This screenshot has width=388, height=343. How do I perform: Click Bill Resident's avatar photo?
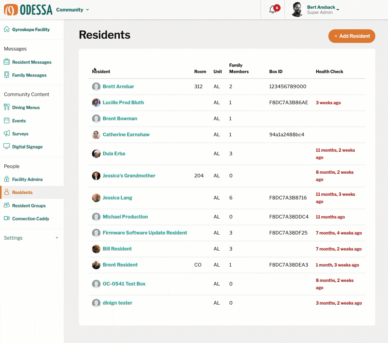click(x=96, y=249)
